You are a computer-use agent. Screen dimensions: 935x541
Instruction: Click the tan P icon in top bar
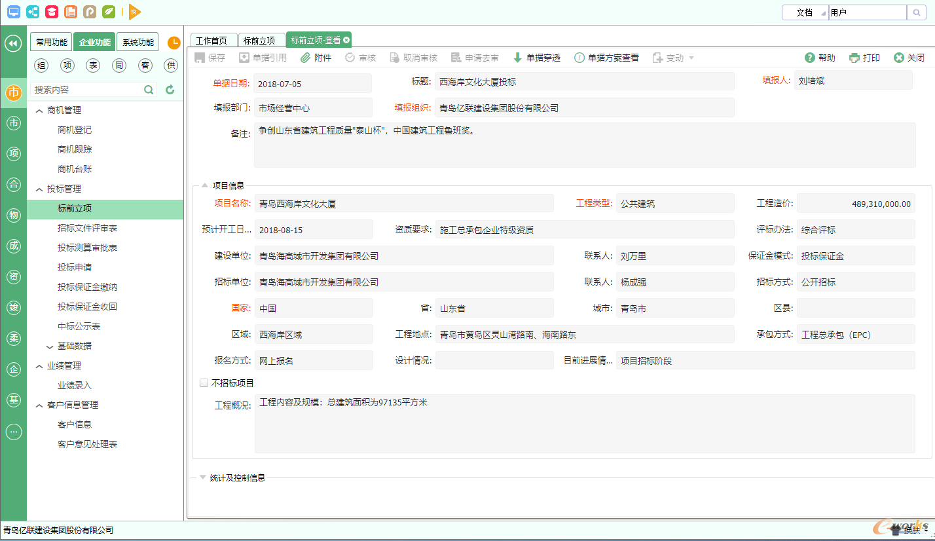[90, 11]
